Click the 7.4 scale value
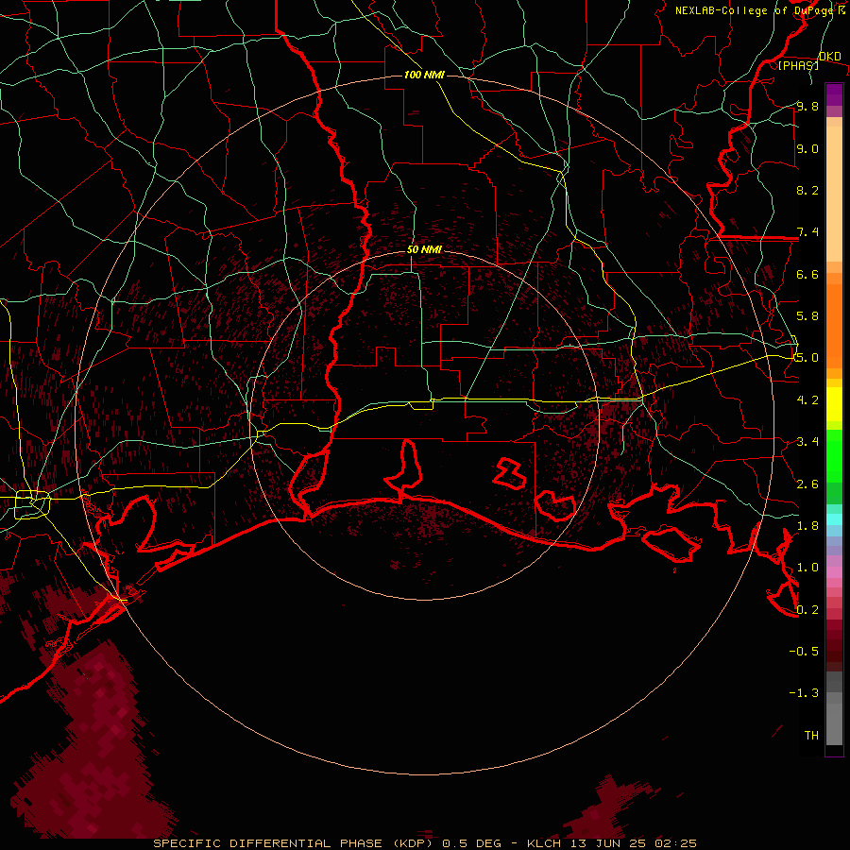Image resolution: width=850 pixels, height=850 pixels. pyautogui.click(x=807, y=232)
